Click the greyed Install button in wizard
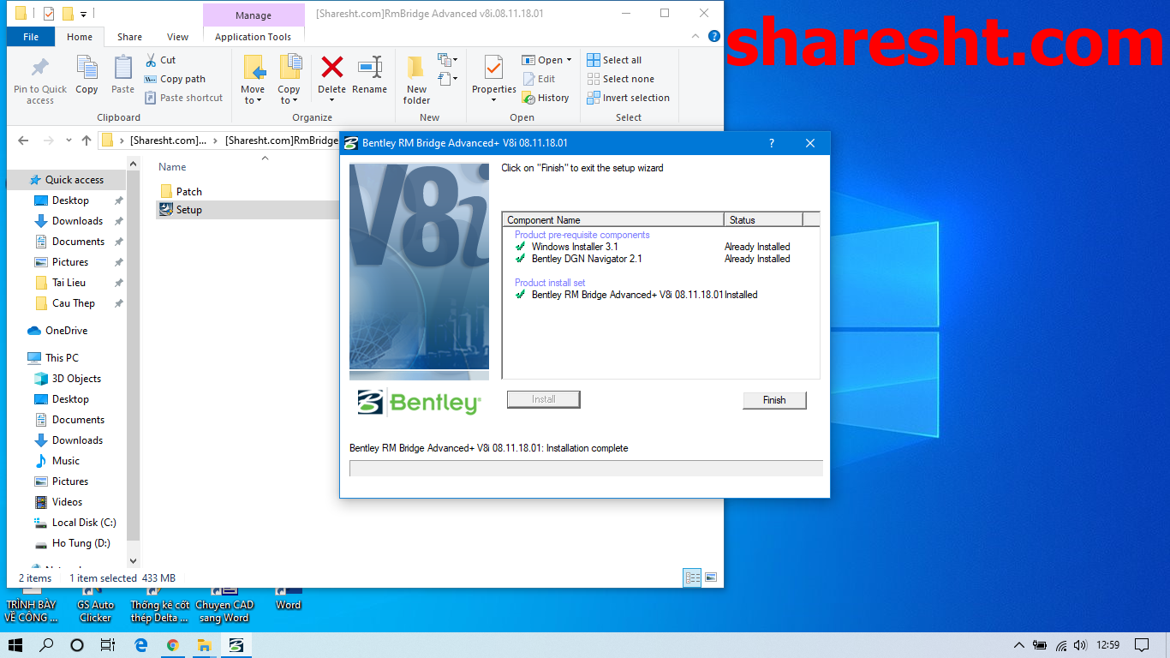The height and width of the screenshot is (658, 1170). [544, 399]
